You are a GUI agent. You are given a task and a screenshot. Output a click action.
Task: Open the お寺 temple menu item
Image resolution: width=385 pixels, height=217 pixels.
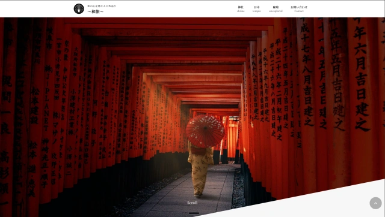click(x=257, y=9)
